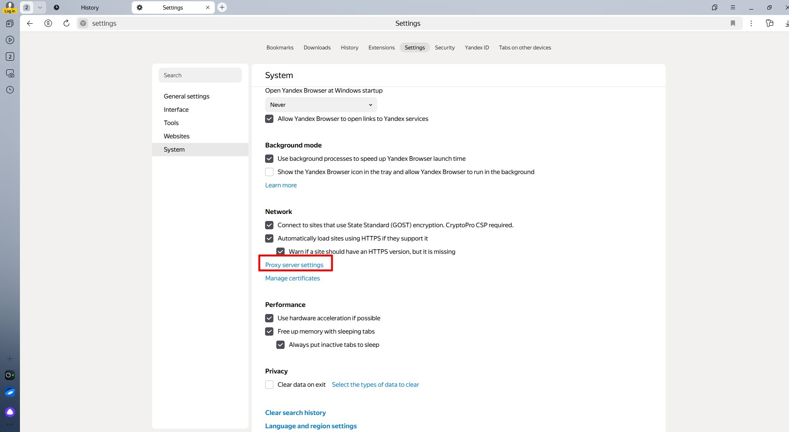
Task: Take a screenshot with the sidebar camera icon
Action: click(x=10, y=73)
